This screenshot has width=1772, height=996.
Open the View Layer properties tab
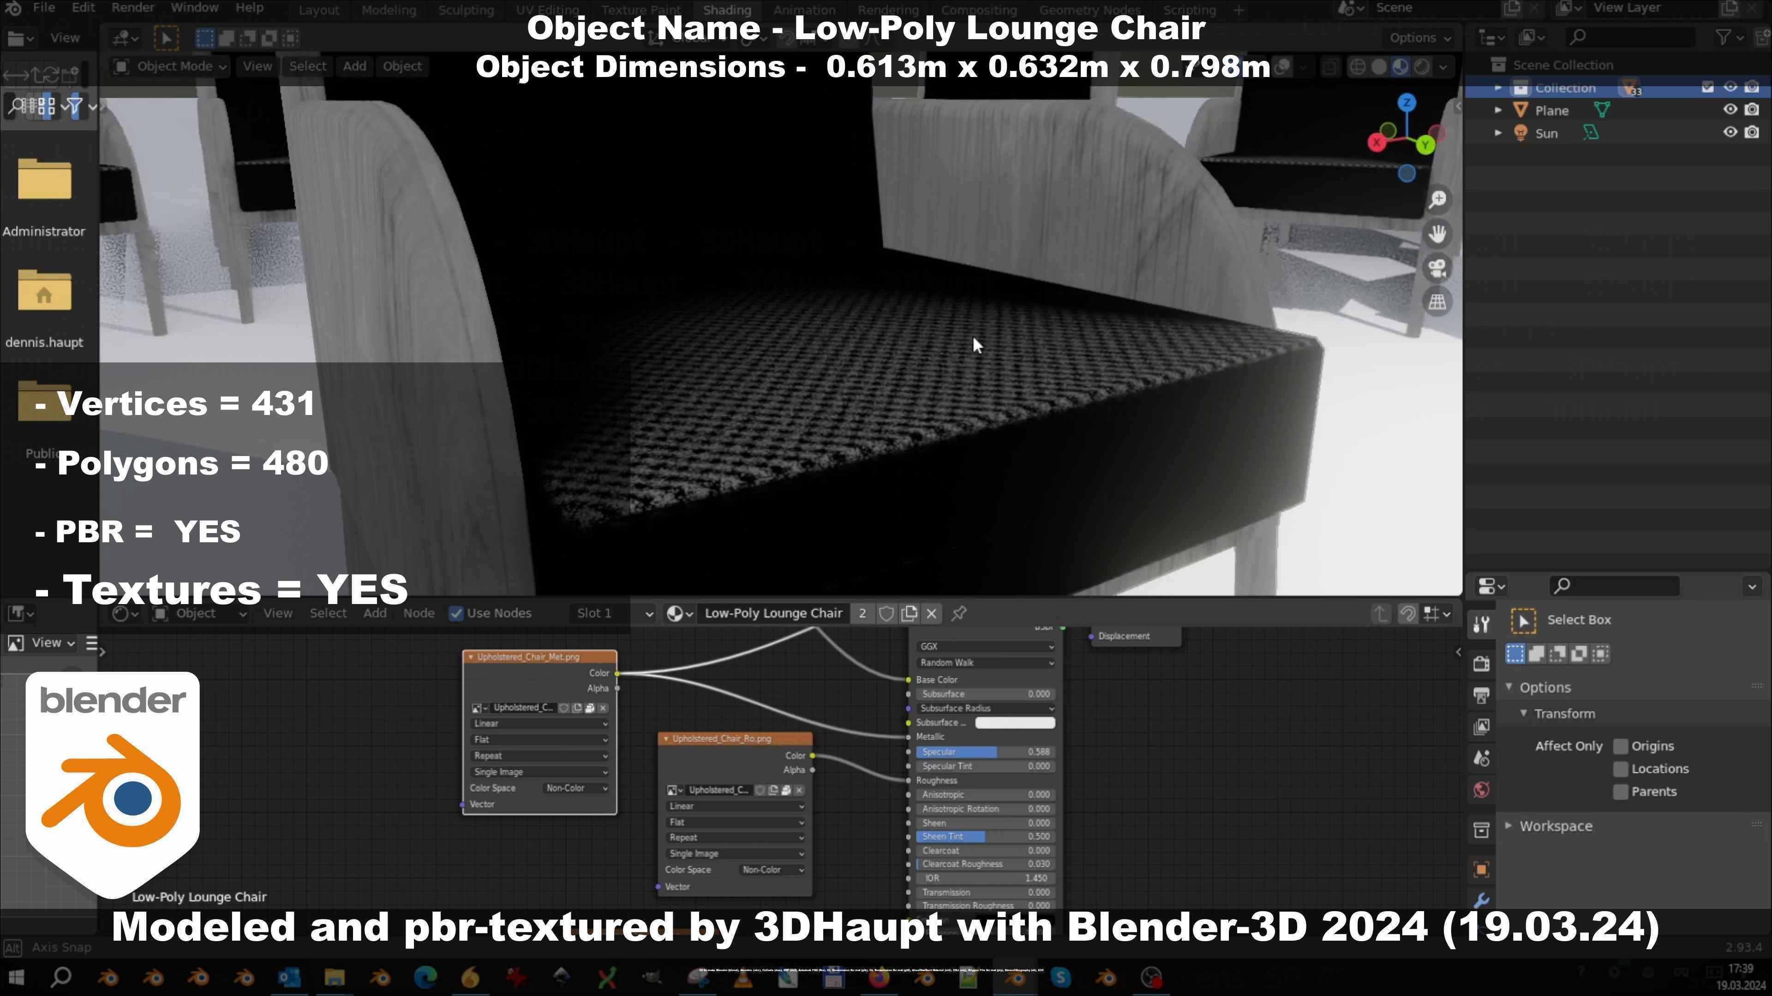1482,727
